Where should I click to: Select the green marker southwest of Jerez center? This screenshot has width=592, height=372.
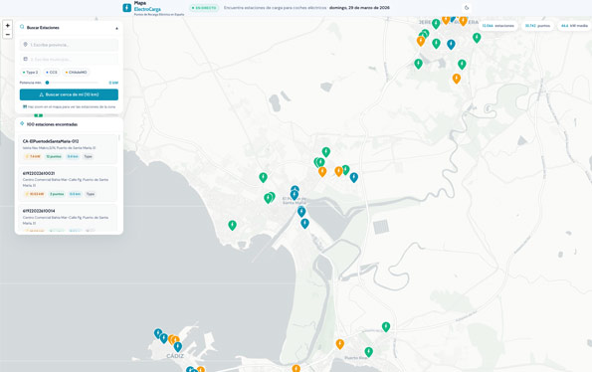418,64
